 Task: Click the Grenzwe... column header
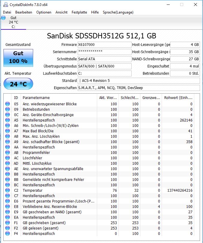151,97
